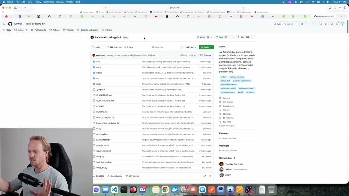Click the pencil icon to edit README

(205, 176)
